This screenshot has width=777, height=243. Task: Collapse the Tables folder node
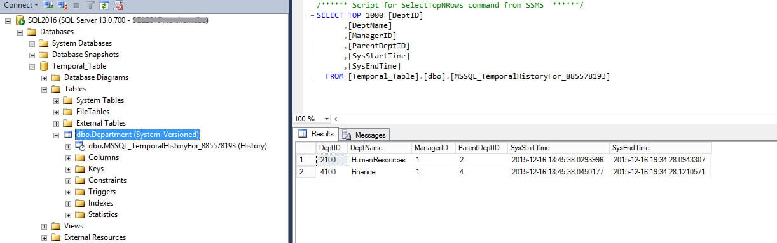[45, 89]
